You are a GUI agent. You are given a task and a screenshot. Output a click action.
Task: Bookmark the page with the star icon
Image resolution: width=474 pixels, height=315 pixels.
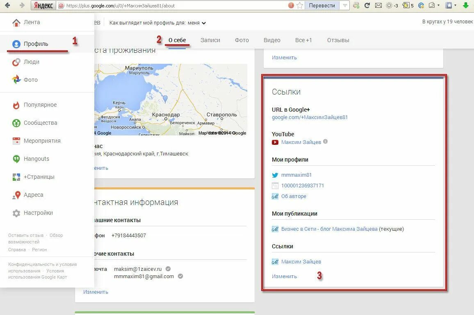pos(300,5)
